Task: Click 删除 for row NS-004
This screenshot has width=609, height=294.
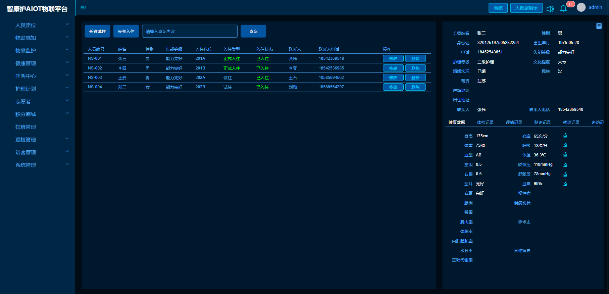Action: pos(415,87)
